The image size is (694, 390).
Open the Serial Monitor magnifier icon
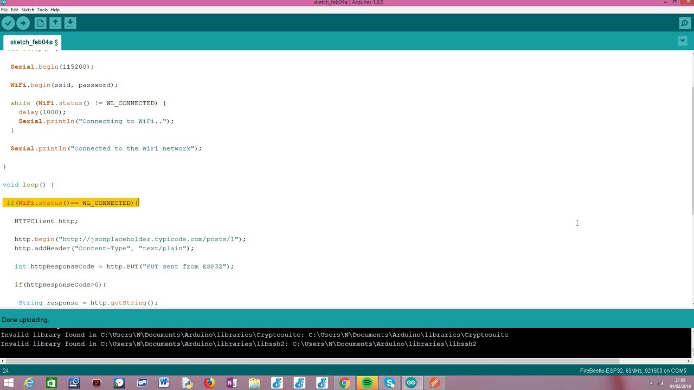pyautogui.click(x=684, y=23)
